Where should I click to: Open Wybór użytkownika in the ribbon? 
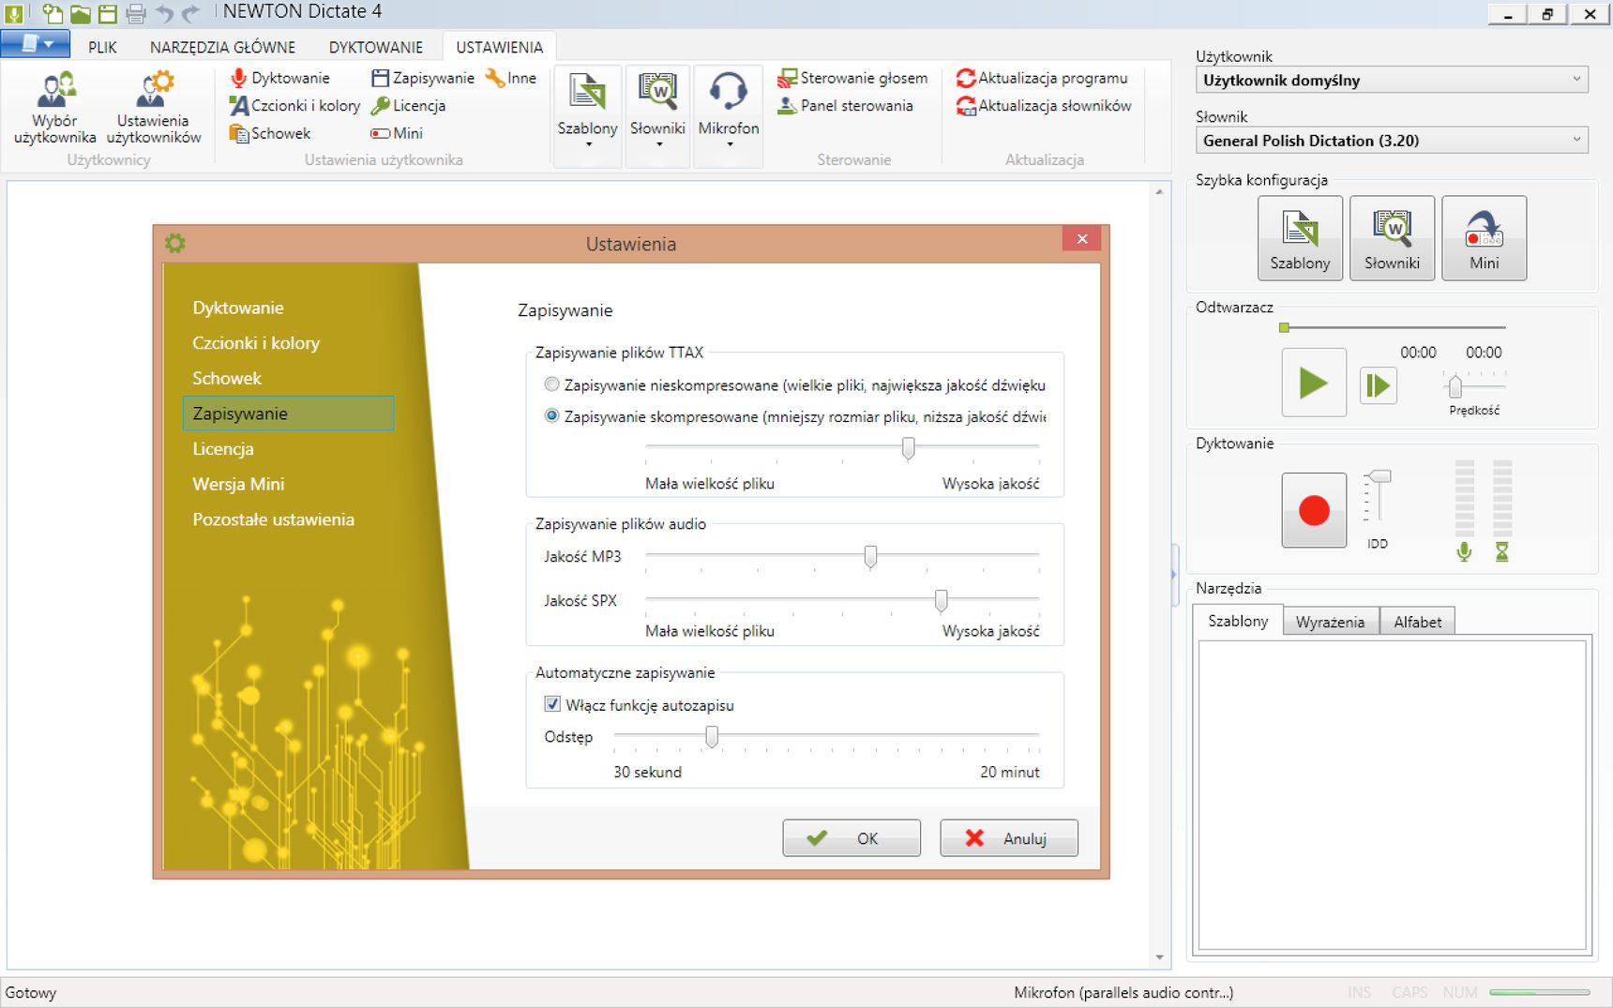click(54, 107)
